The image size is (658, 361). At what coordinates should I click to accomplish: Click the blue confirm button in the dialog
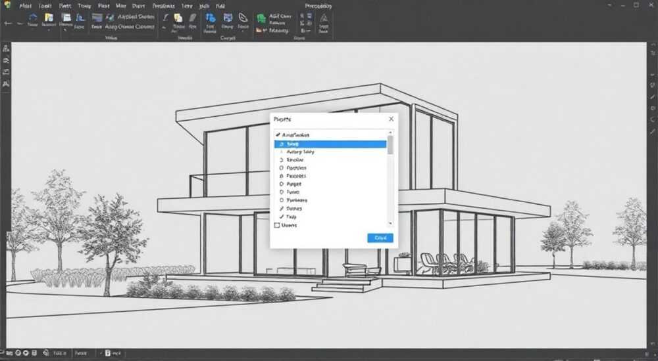(380, 238)
